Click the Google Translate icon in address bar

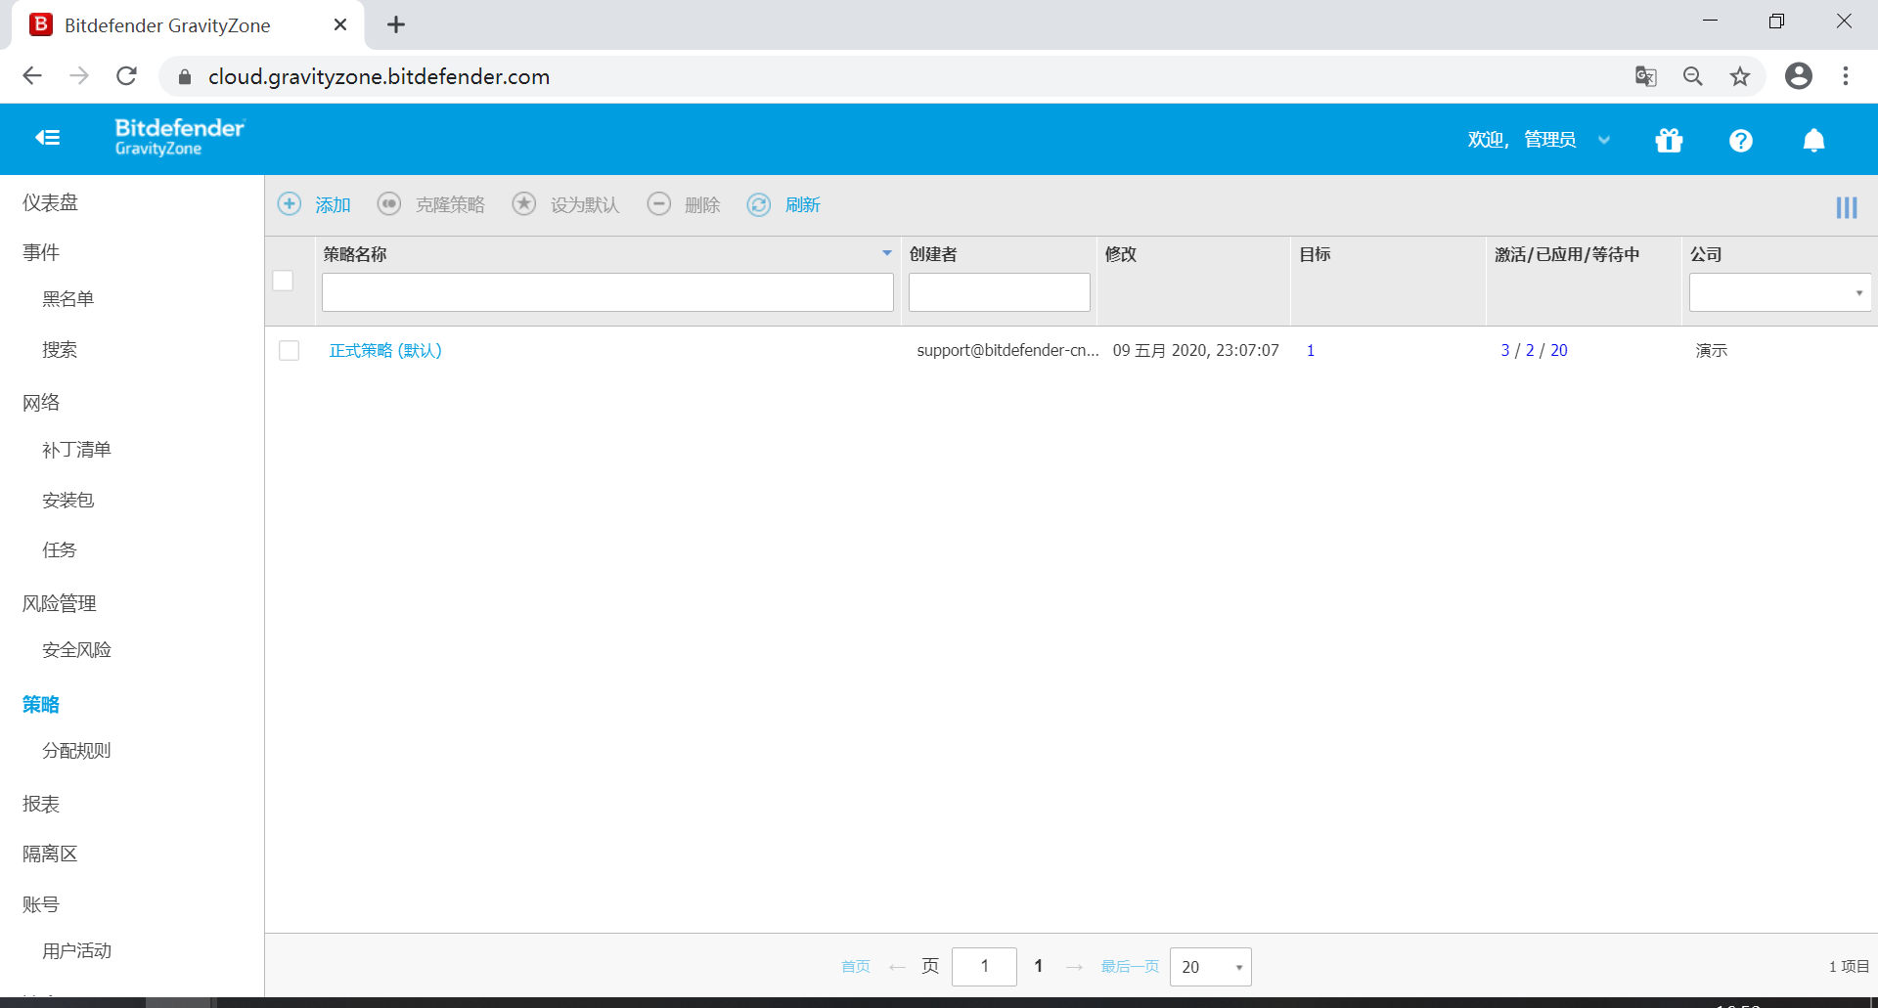pyautogui.click(x=1645, y=76)
